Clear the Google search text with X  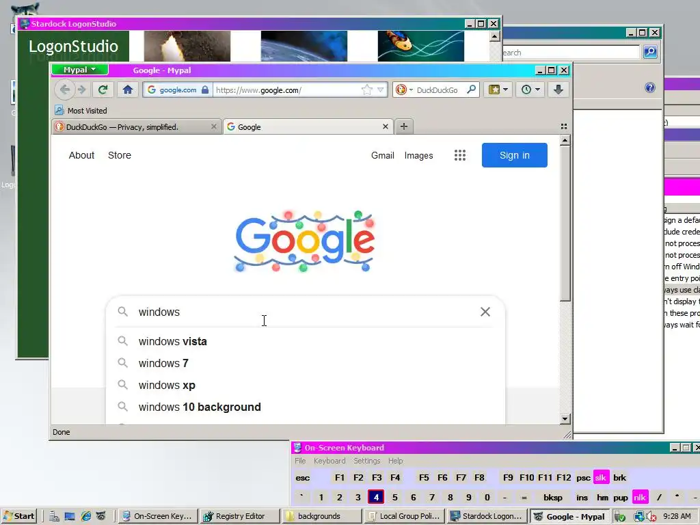tap(485, 312)
